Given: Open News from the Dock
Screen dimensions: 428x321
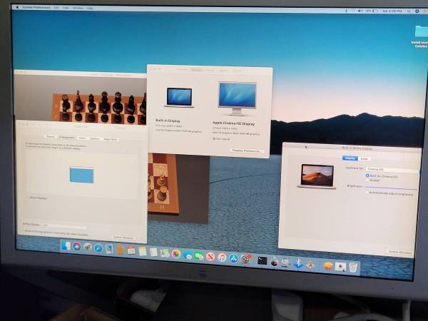Looking at the screenshot, I should pos(210,257).
